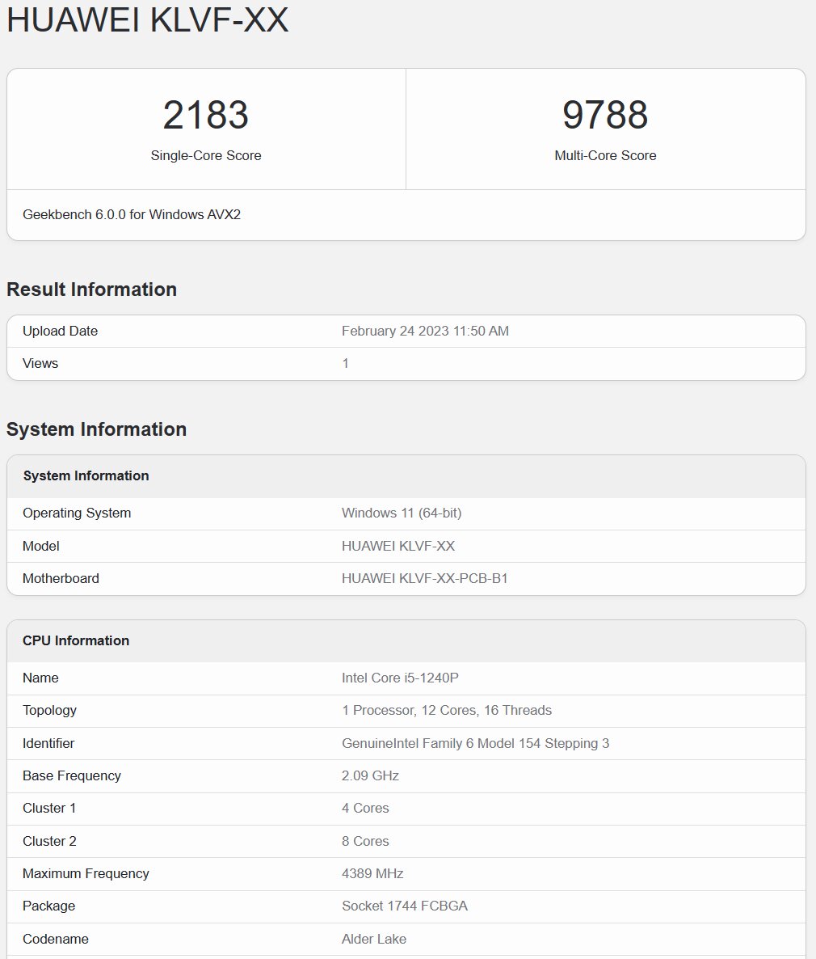The height and width of the screenshot is (959, 816).
Task: Click the Cluster 1 label
Action: (49, 809)
